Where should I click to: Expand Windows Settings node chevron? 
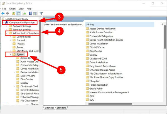pos(7,29)
